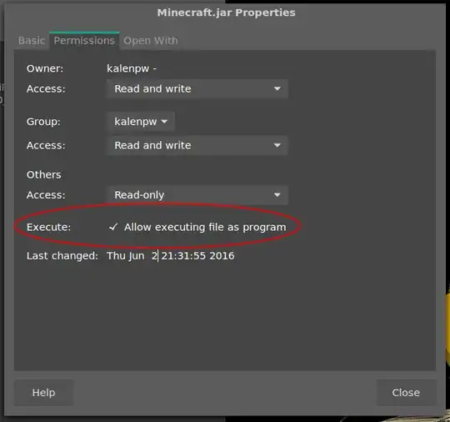Image resolution: width=450 pixels, height=422 pixels.
Task: Open the Open With tab
Action: pyautogui.click(x=151, y=41)
